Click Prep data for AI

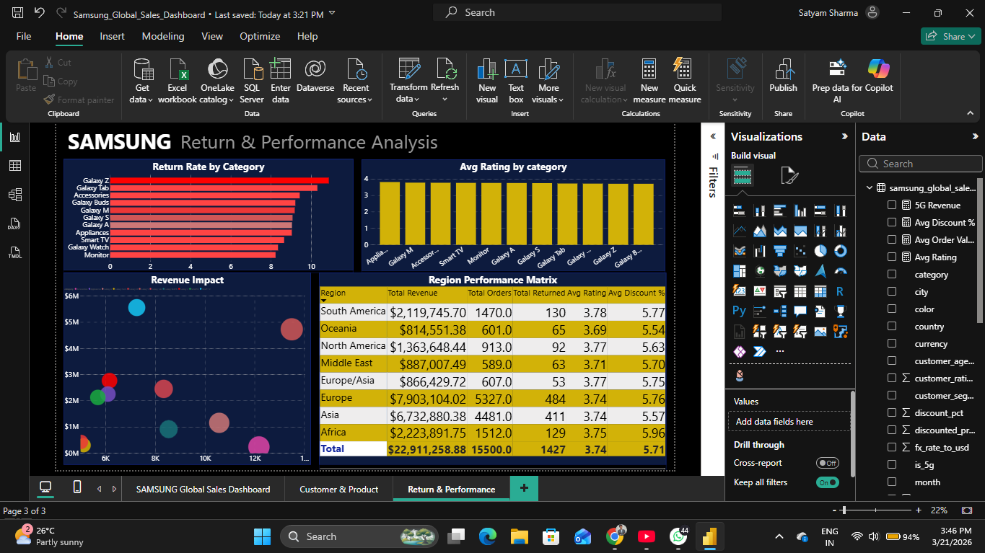pyautogui.click(x=837, y=81)
